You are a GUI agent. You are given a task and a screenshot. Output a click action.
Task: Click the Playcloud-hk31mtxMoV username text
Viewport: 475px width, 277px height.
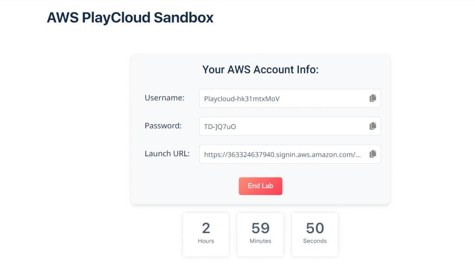click(242, 98)
